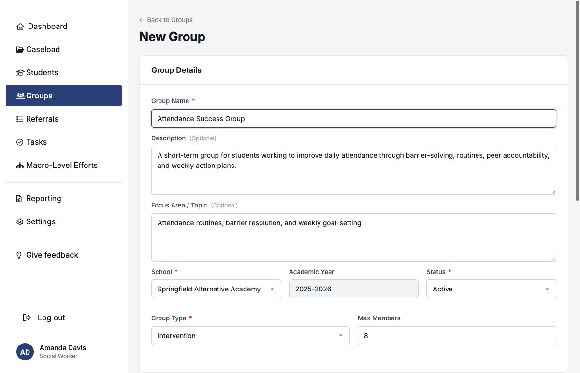Open the Status dropdown showing Active
This screenshot has width=580, height=373.
(x=491, y=289)
